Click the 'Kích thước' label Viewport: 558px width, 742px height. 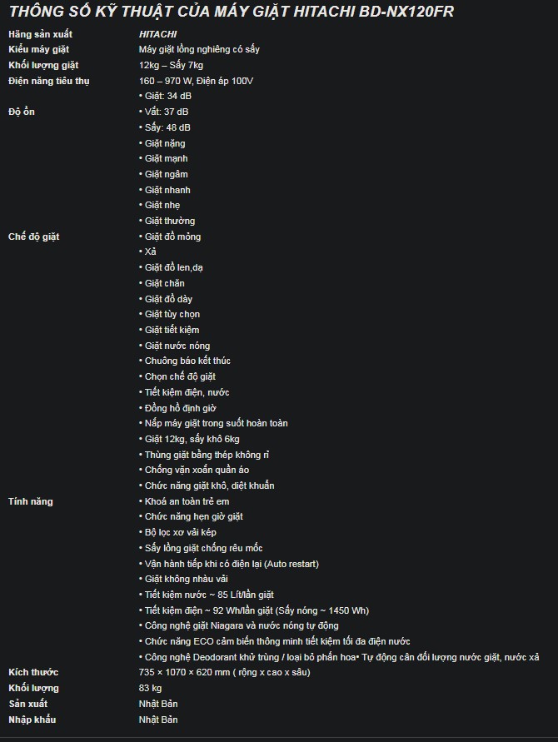pos(33,672)
